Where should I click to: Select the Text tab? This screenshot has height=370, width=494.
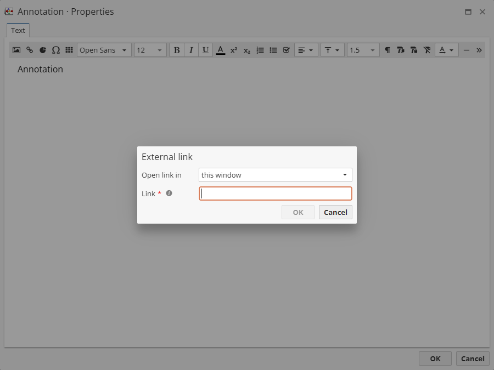click(x=18, y=30)
